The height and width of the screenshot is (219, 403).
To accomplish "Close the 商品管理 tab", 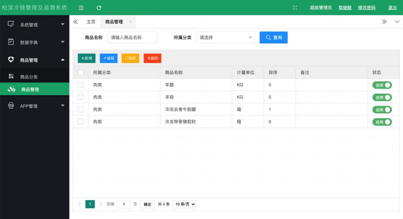I will (130, 21).
